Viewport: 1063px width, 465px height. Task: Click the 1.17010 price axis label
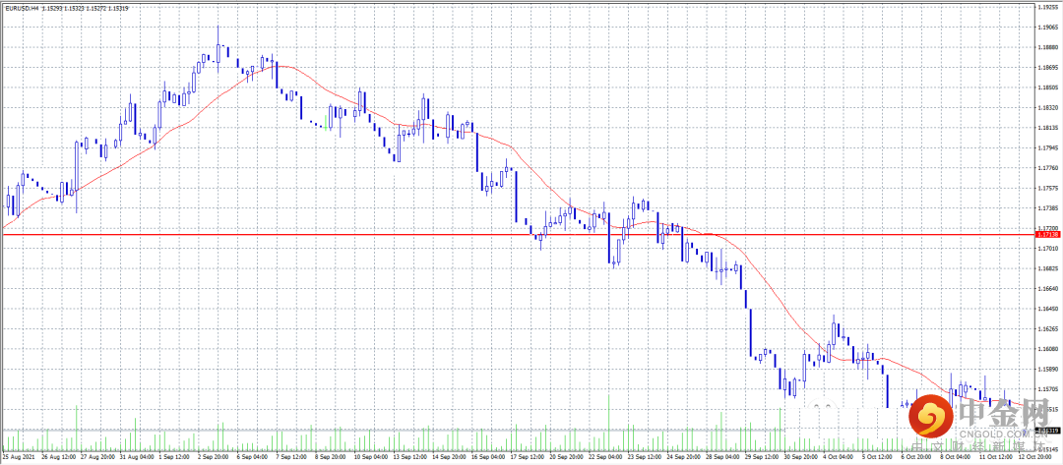tap(1047, 249)
